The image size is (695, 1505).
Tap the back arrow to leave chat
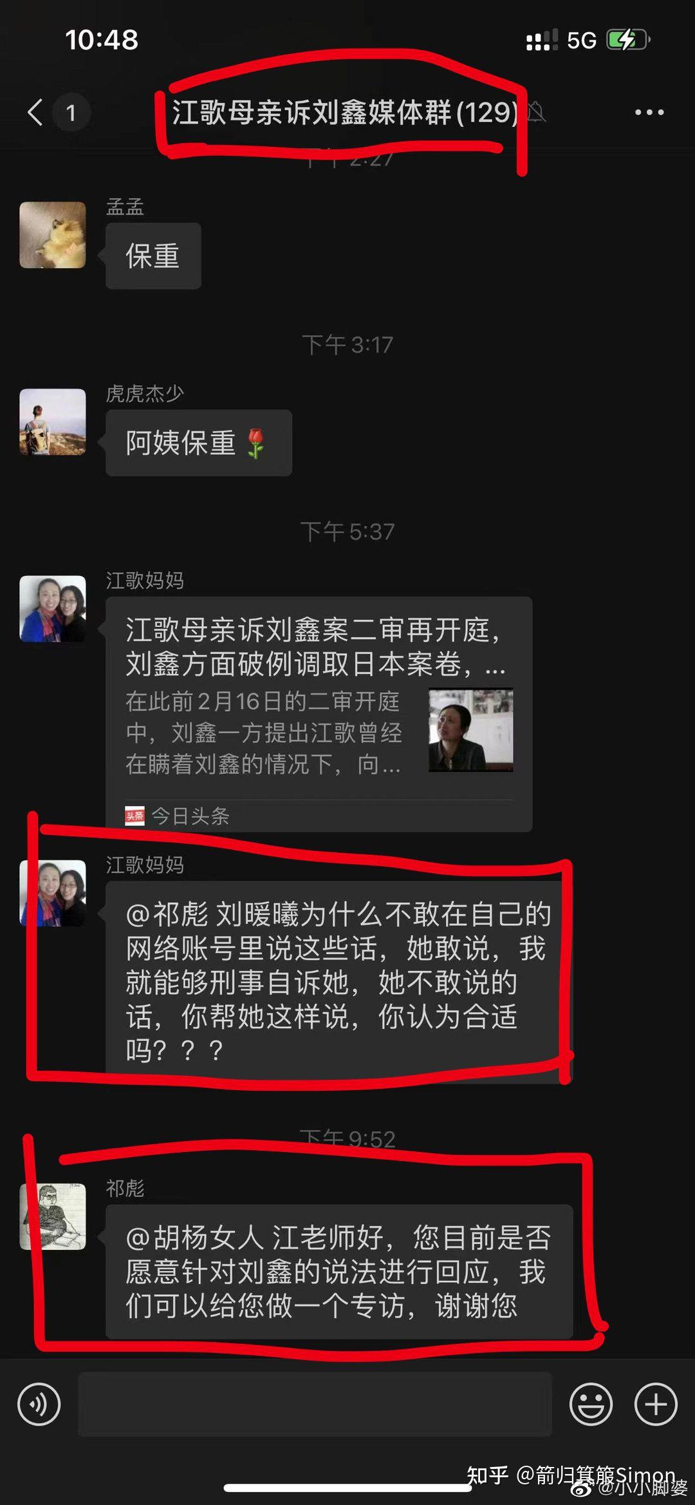coord(35,112)
